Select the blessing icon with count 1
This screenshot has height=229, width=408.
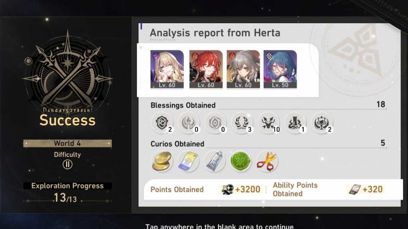[x=295, y=123]
